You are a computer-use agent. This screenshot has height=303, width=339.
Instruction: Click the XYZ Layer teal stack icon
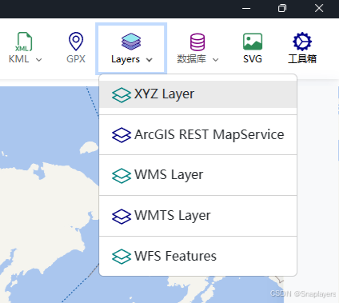[x=122, y=95]
